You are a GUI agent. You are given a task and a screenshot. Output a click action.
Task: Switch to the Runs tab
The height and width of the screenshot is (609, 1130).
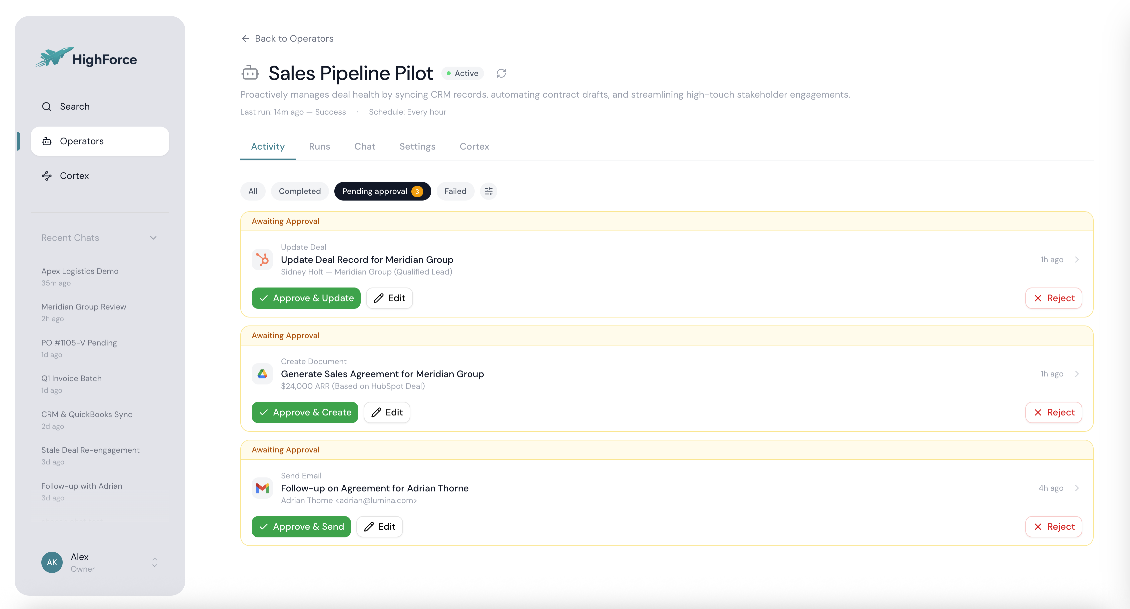[x=319, y=147]
